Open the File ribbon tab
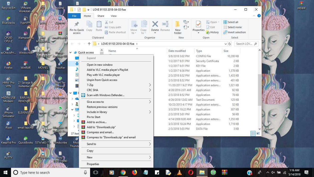The image size is (314, 177). click(74, 16)
